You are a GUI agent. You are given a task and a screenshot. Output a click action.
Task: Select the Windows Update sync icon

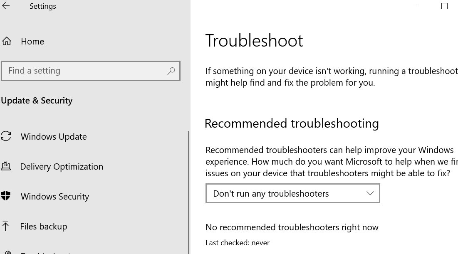pos(6,136)
